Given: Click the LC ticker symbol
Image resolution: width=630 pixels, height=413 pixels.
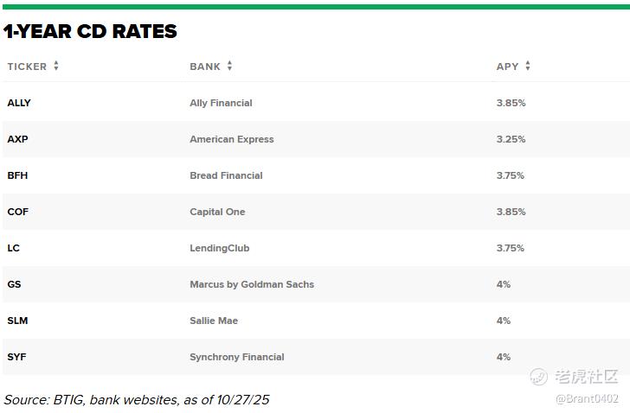Looking at the screenshot, I should (x=13, y=248).
